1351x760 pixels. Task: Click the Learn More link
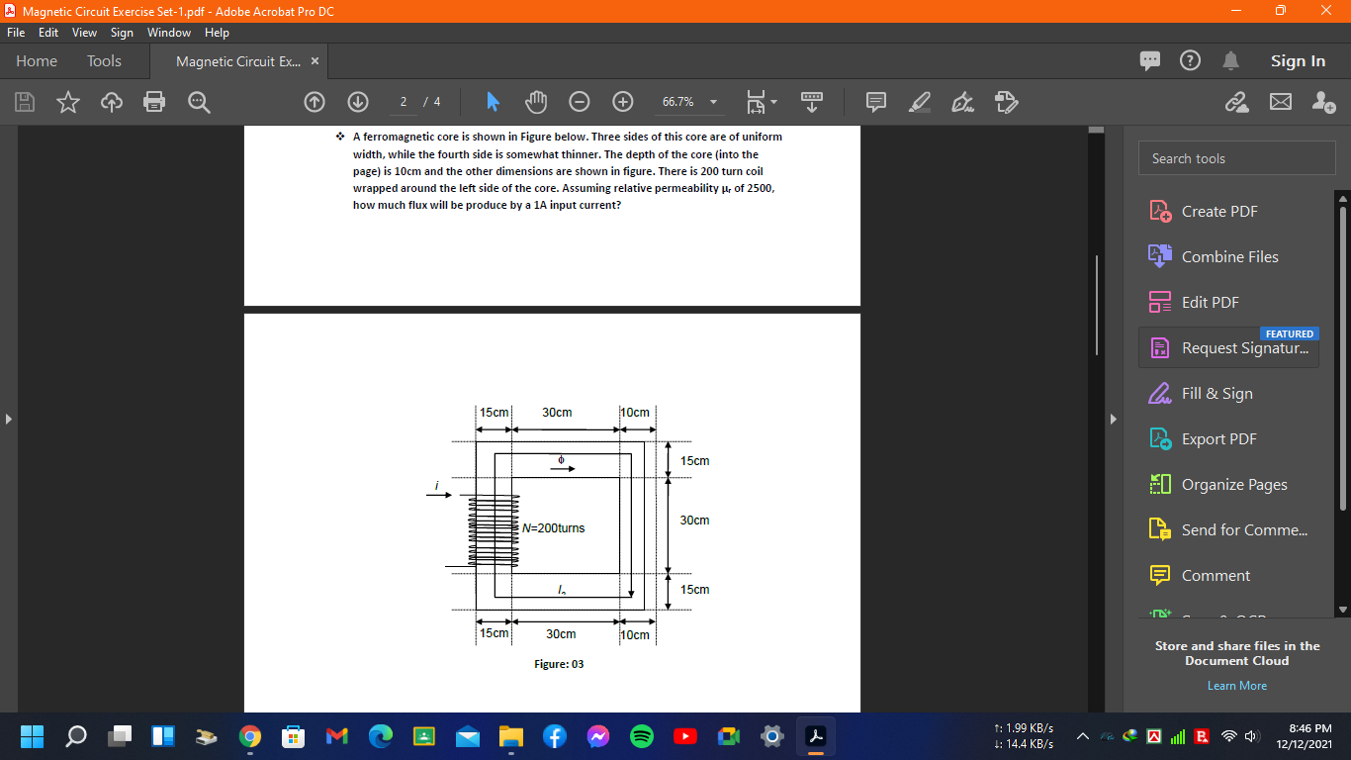pos(1236,685)
